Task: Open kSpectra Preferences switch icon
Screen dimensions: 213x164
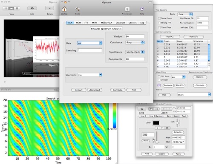Action: point(127,9)
